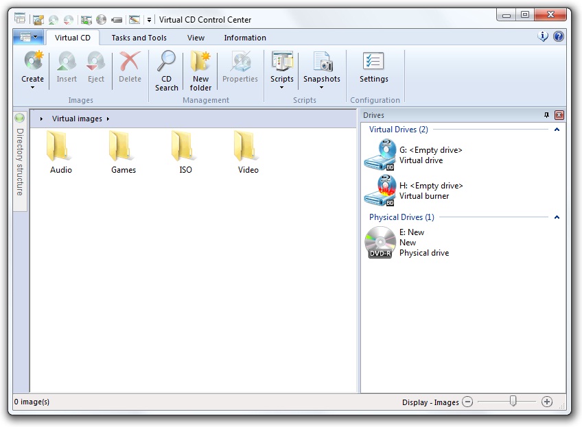This screenshot has width=582, height=427.
Task: Select the H: virtual burner icon
Action: click(380, 191)
